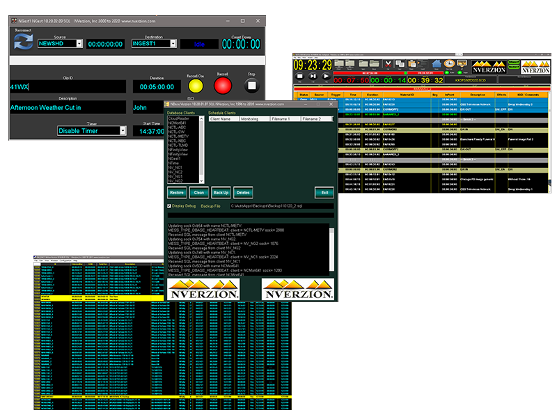Screen dimensions: 557x417
Task: Click the Backup File path field
Action: [x=281, y=206]
